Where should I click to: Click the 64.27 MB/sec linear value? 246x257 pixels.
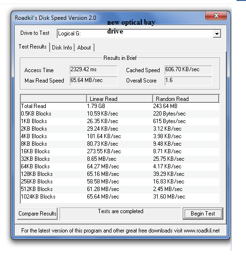[103, 166]
